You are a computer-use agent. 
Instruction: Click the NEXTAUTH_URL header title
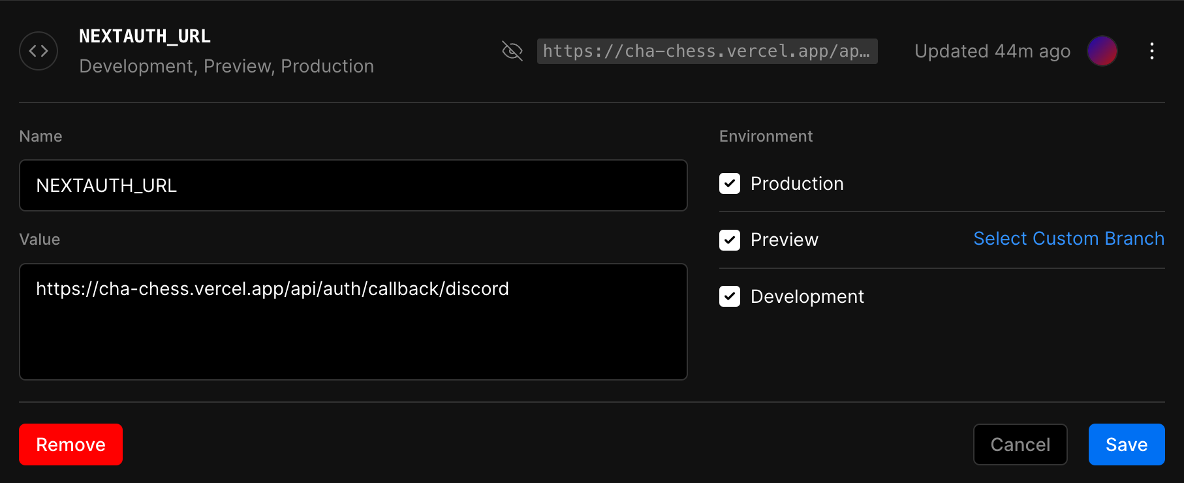coord(145,37)
